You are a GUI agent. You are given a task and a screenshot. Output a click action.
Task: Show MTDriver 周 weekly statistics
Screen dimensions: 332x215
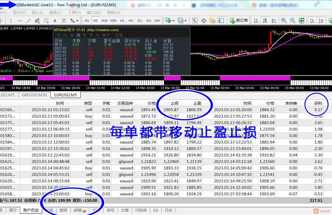pos(72,35)
